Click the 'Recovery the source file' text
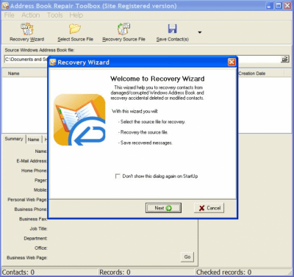Viewport: 294px width, 277px height. pyautogui.click(x=144, y=132)
